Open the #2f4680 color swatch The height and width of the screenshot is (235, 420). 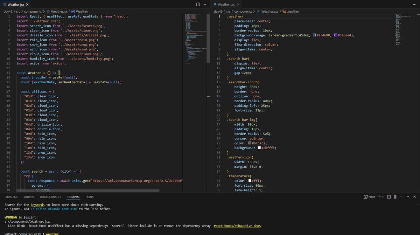point(314,35)
